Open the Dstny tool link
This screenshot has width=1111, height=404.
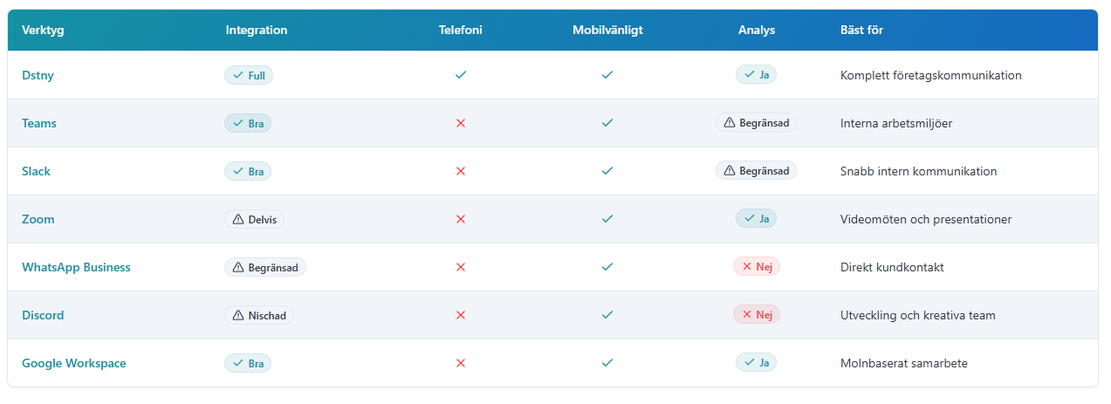tap(38, 75)
